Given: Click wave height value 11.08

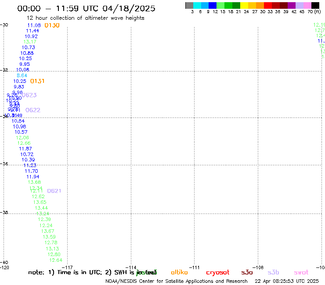Looking at the screenshot, I should coord(34,25).
